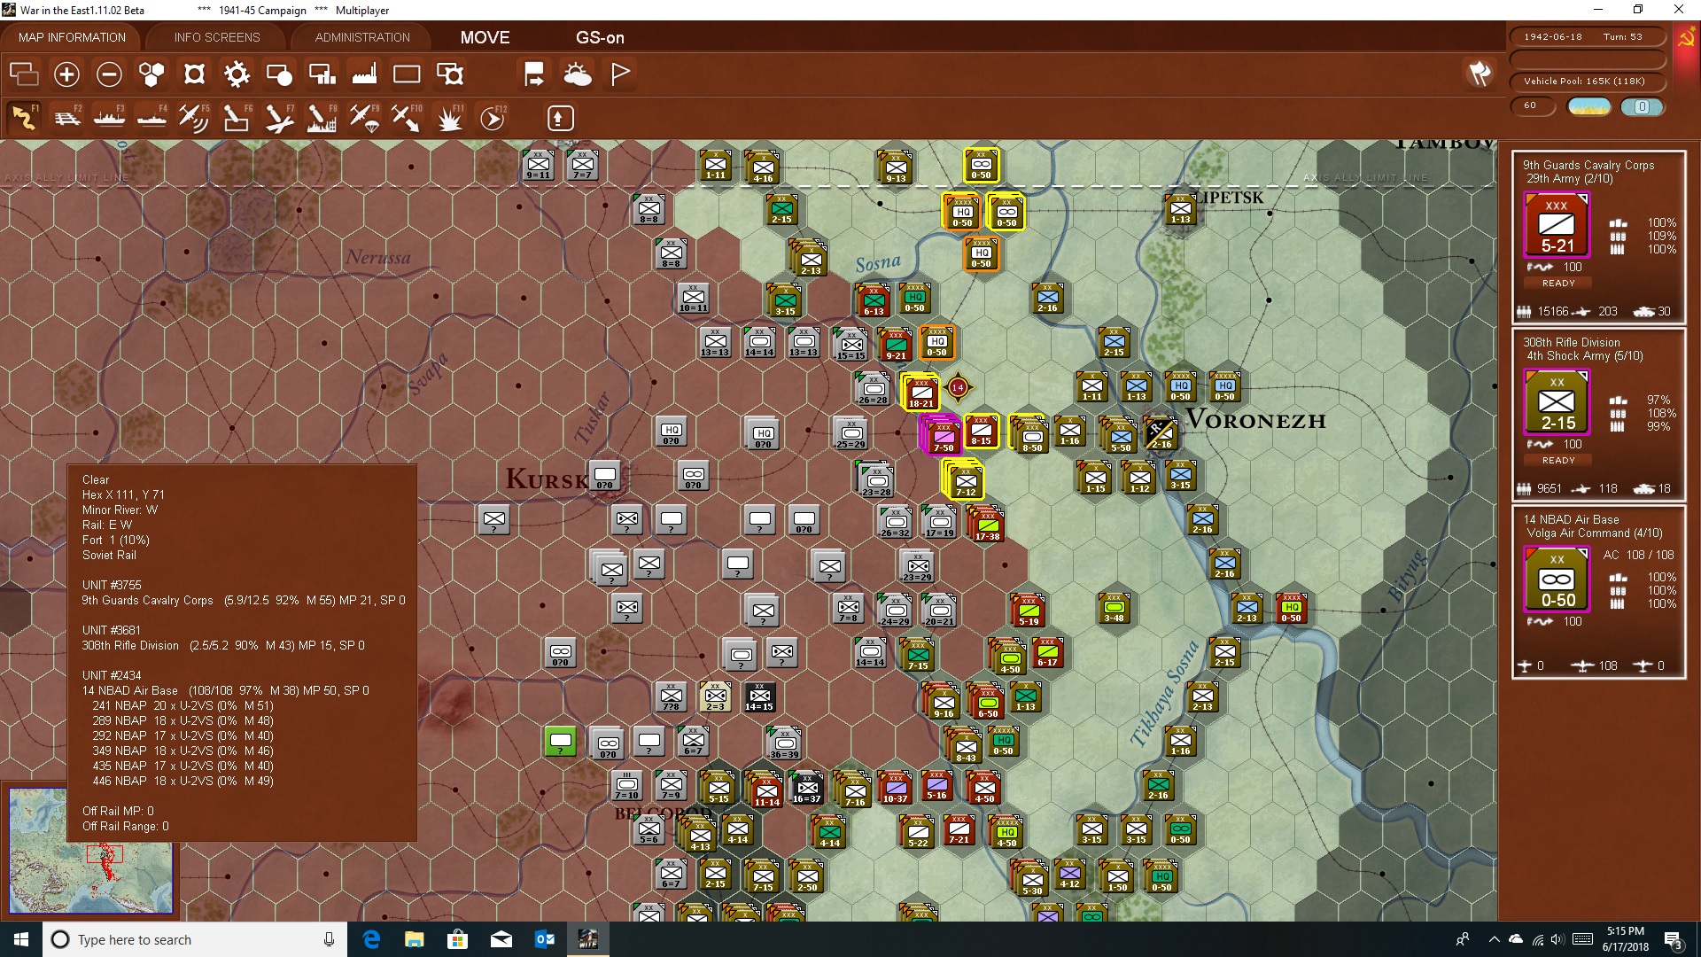
Task: Open the INFO SCREENS tab
Action: point(217,37)
